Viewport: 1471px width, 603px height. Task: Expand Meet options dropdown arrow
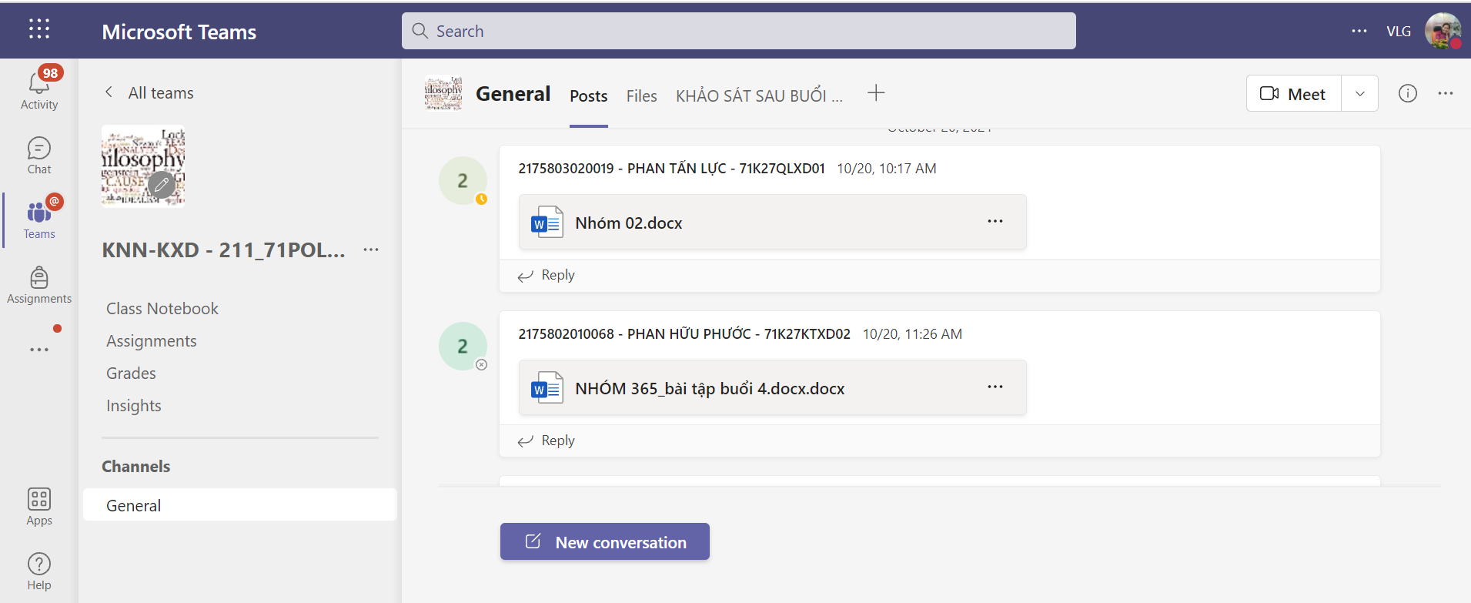coord(1360,93)
